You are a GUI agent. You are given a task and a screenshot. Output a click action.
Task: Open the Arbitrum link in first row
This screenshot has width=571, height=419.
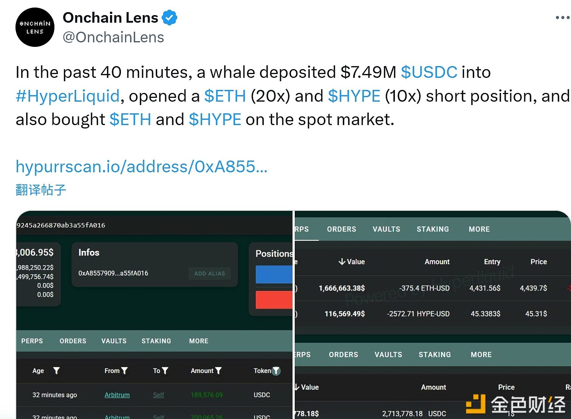[117, 395]
